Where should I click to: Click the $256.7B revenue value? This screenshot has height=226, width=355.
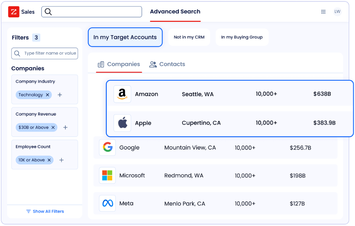coord(300,148)
